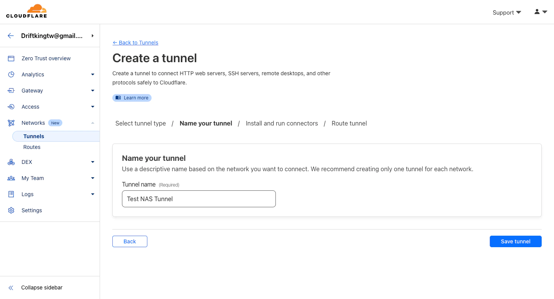Click the Collapse sidebar double-chevron icon
Screen dimensions: 554x299
point(11,287)
